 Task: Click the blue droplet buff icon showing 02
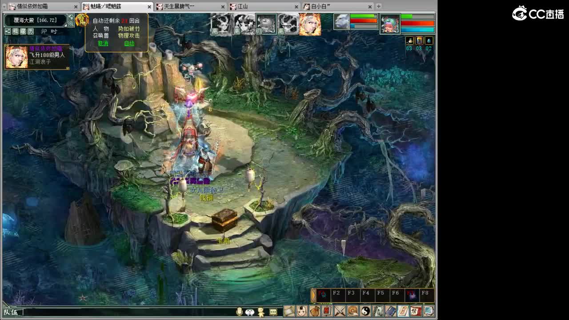pos(429,41)
